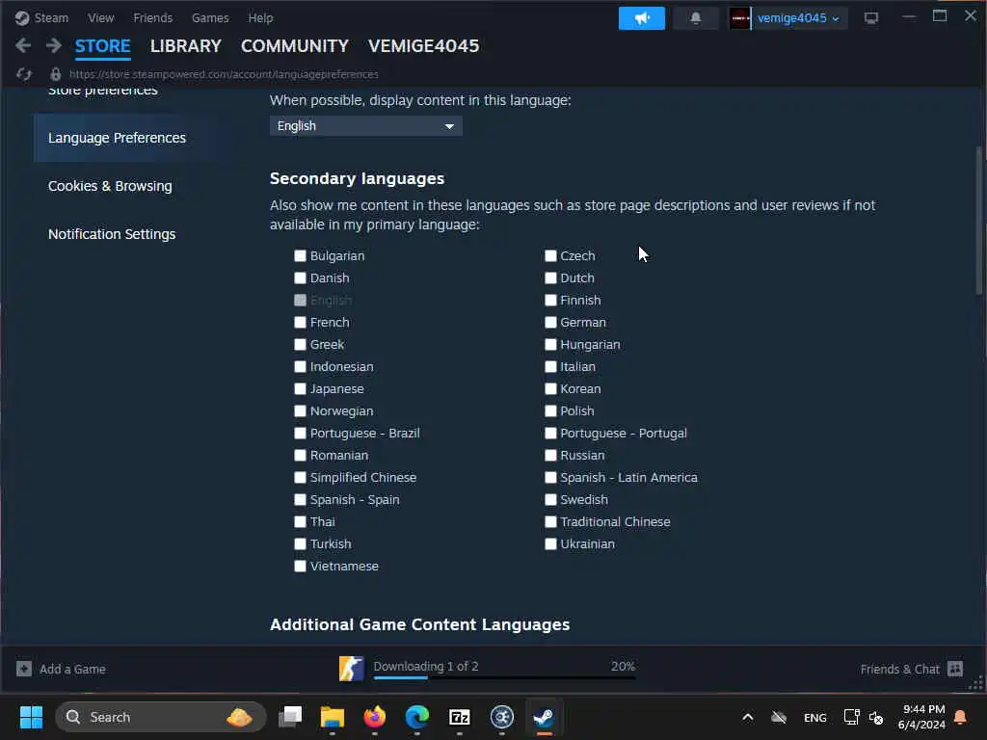Open the View menu

click(100, 18)
